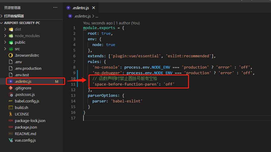Select the .eslintrc.js editor tab
Screen dimensions: 271x152
pyautogui.click(x=81, y=8)
